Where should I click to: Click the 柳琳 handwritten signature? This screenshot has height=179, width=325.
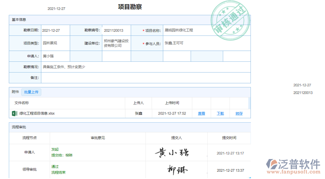(x=177, y=170)
